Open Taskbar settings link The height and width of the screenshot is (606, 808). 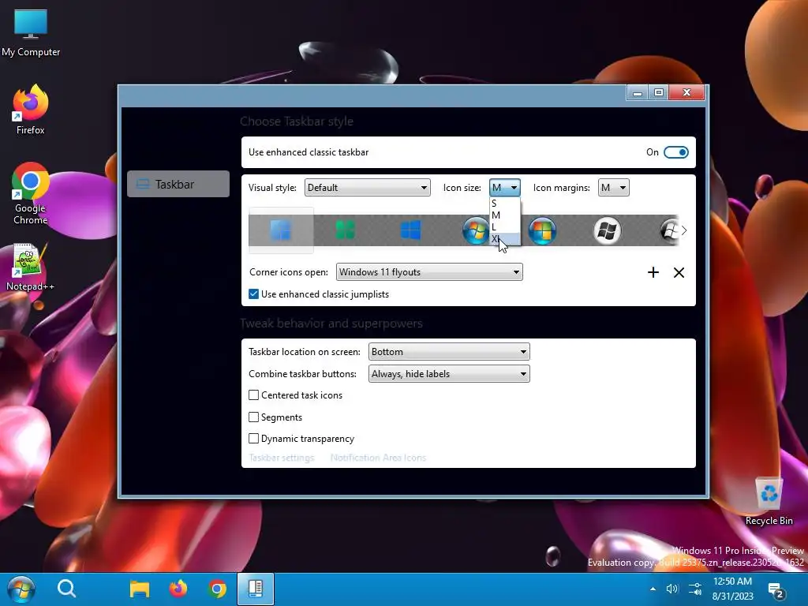[282, 458]
